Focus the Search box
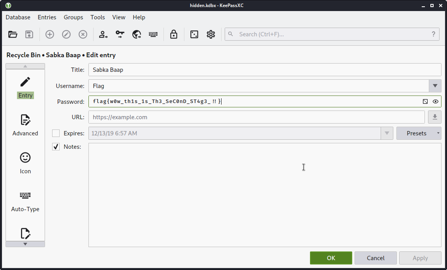 [x=332, y=34]
